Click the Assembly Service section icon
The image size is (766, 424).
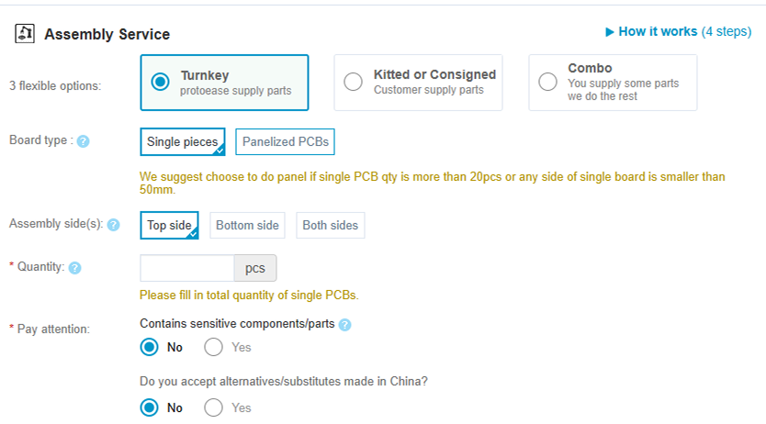click(x=25, y=34)
